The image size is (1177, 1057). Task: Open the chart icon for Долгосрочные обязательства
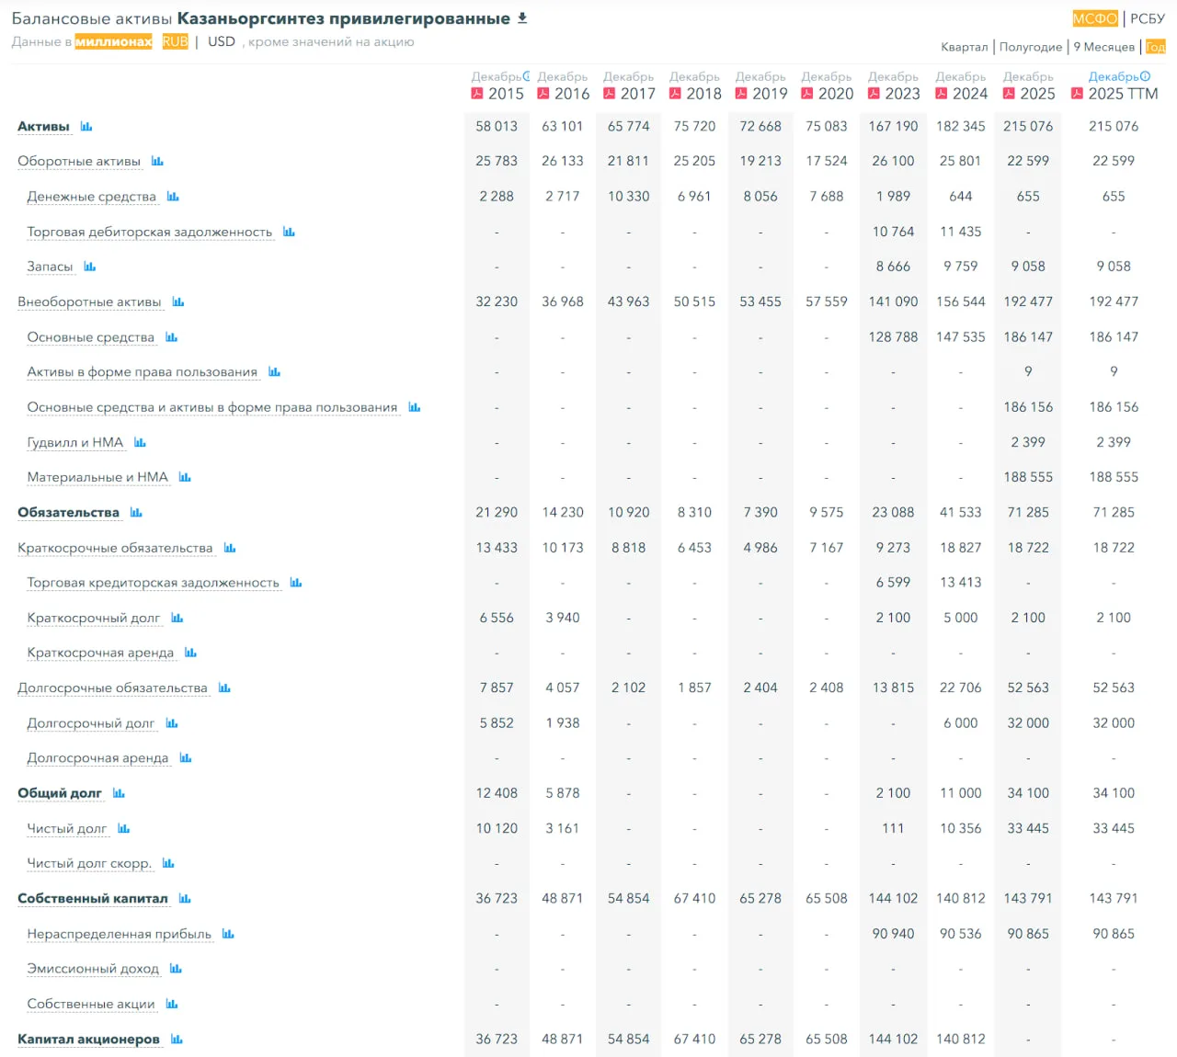224,688
